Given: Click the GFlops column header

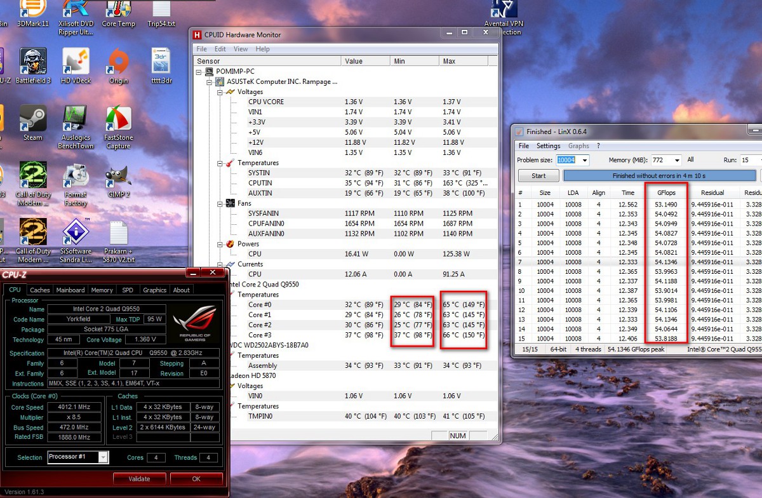Looking at the screenshot, I should tap(666, 192).
